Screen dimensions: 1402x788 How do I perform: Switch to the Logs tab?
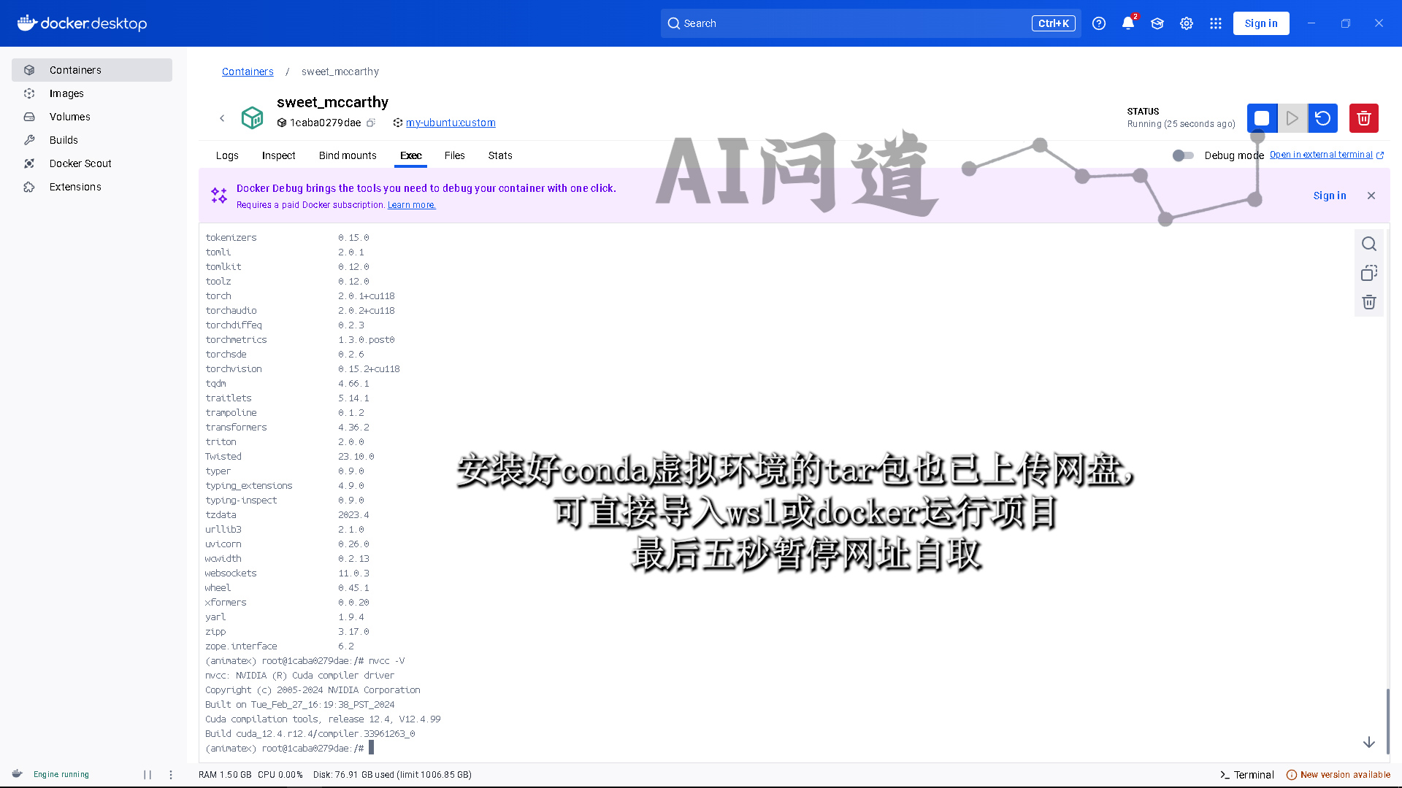coord(227,155)
